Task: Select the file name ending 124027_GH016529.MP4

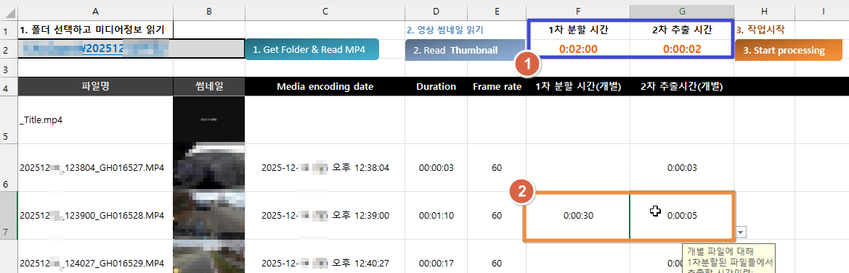Action: (95, 256)
